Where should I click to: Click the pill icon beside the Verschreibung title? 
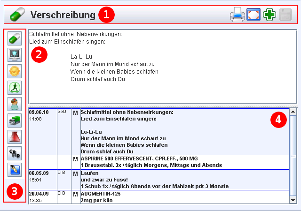pos(17,15)
